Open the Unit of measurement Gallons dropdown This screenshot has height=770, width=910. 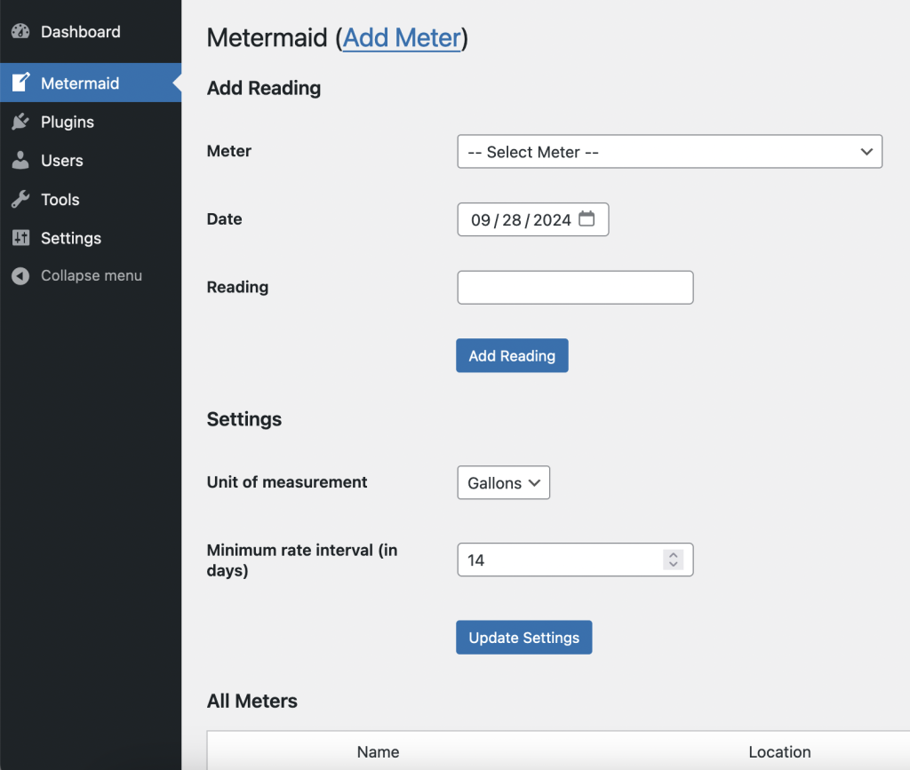click(x=503, y=482)
